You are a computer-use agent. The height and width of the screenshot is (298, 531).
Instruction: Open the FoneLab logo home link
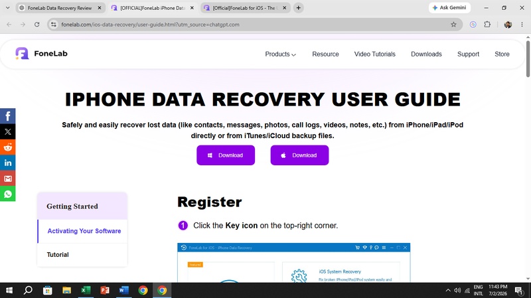[x=41, y=54]
